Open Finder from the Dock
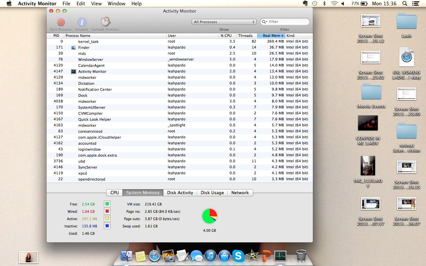This screenshot has width=426, height=266. tap(126, 256)
